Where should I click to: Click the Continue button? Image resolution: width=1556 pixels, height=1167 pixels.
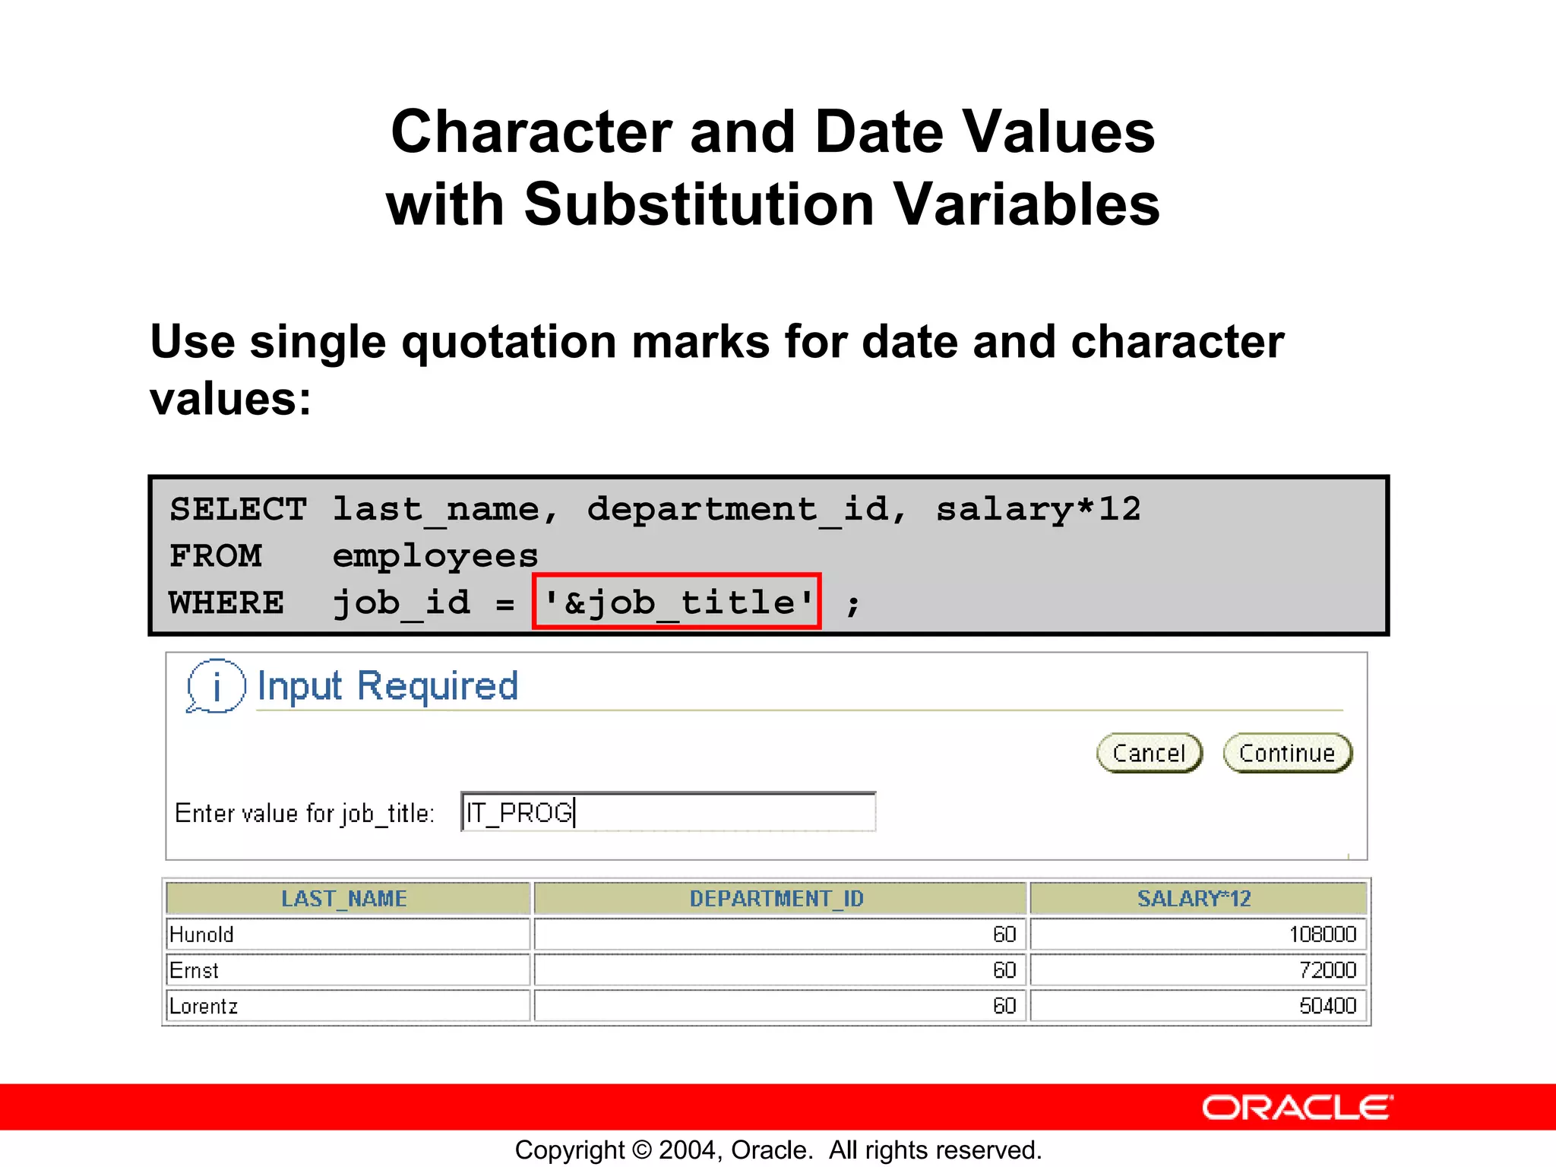(1287, 753)
